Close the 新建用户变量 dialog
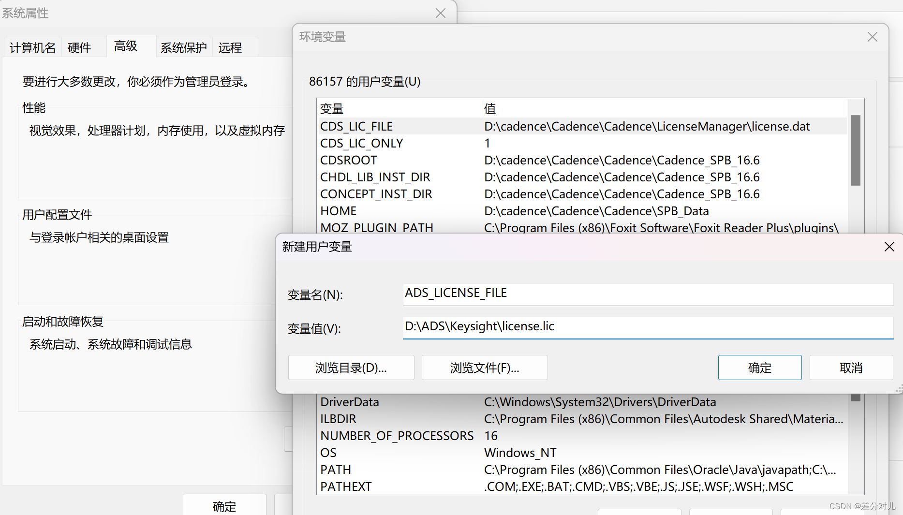The height and width of the screenshot is (515, 903). tap(889, 247)
